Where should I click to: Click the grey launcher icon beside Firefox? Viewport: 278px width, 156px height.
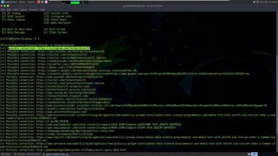pos(42,2)
